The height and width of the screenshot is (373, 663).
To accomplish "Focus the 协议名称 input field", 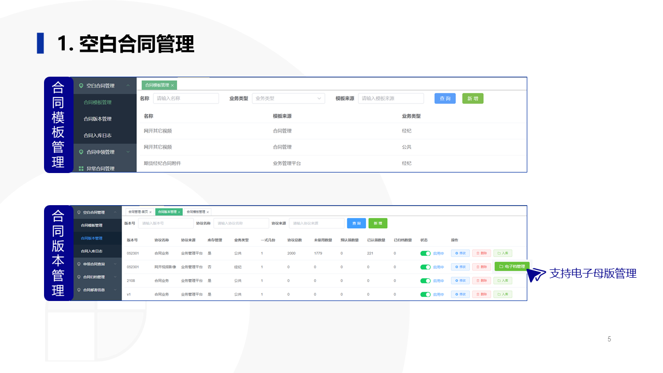I will pos(241,223).
